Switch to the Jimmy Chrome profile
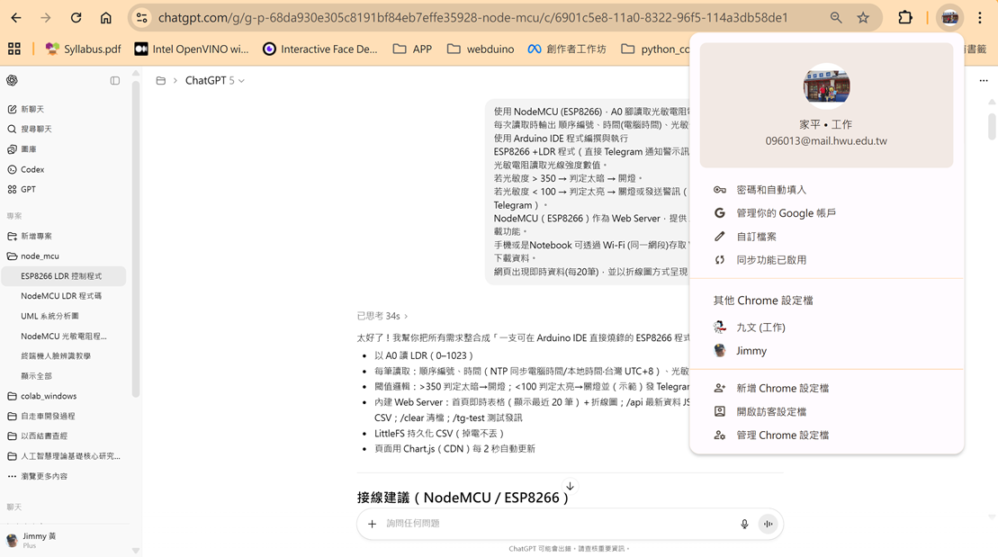Viewport: 998px width, 557px height. (x=751, y=351)
